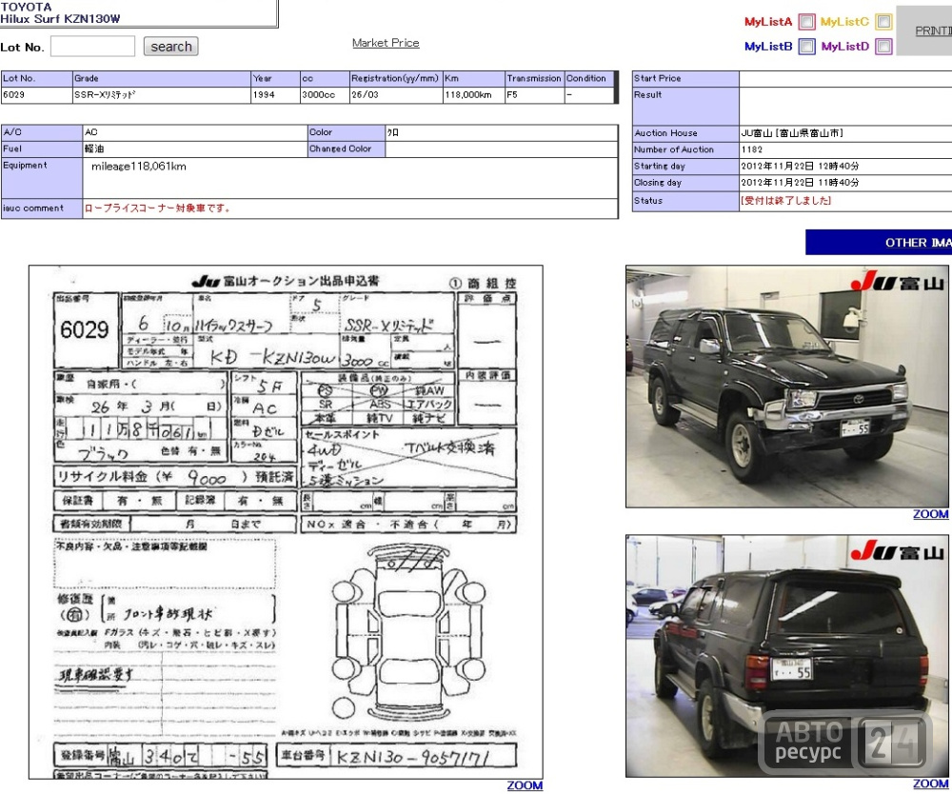The image size is (952, 794).
Task: Open the OTHER IMAGES button
Action: (879, 242)
